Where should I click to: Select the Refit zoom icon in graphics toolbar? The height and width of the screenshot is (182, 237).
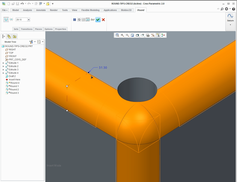click(x=117, y=35)
